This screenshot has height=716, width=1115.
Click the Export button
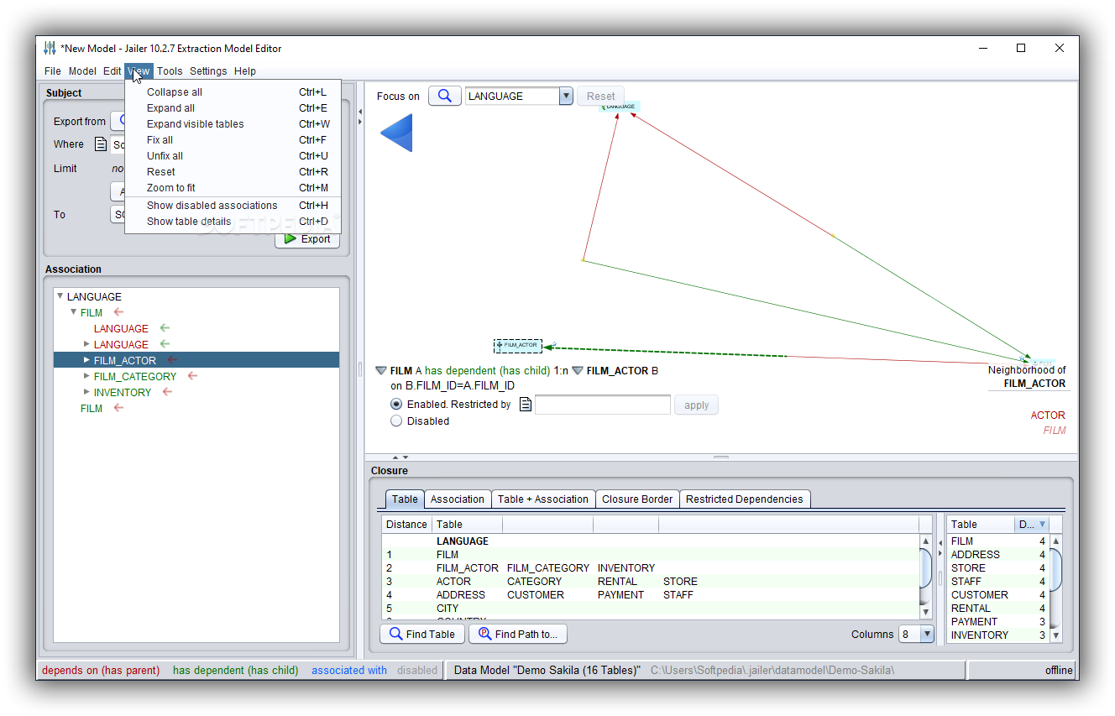(306, 238)
